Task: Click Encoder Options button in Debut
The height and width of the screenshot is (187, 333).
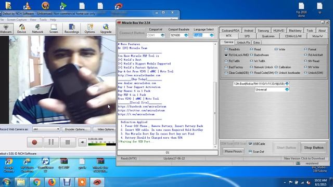Action: (76, 129)
